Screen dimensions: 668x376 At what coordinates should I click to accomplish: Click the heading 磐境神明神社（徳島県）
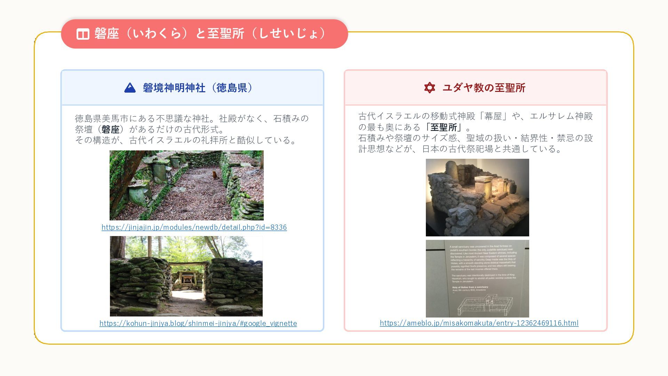tap(197, 88)
